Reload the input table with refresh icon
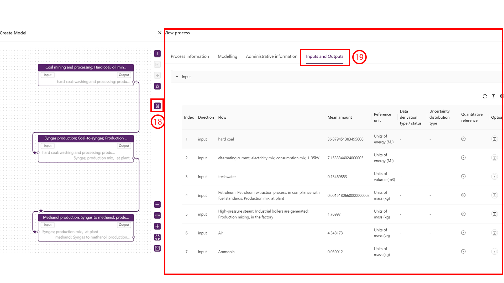 pos(485,96)
